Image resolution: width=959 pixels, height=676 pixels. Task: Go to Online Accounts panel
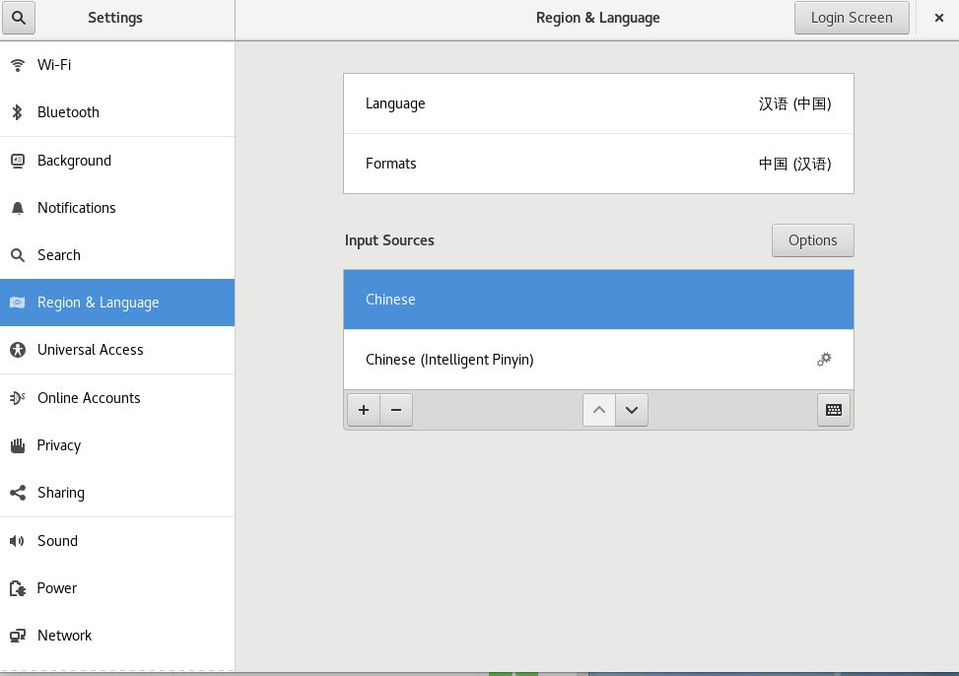(x=117, y=398)
